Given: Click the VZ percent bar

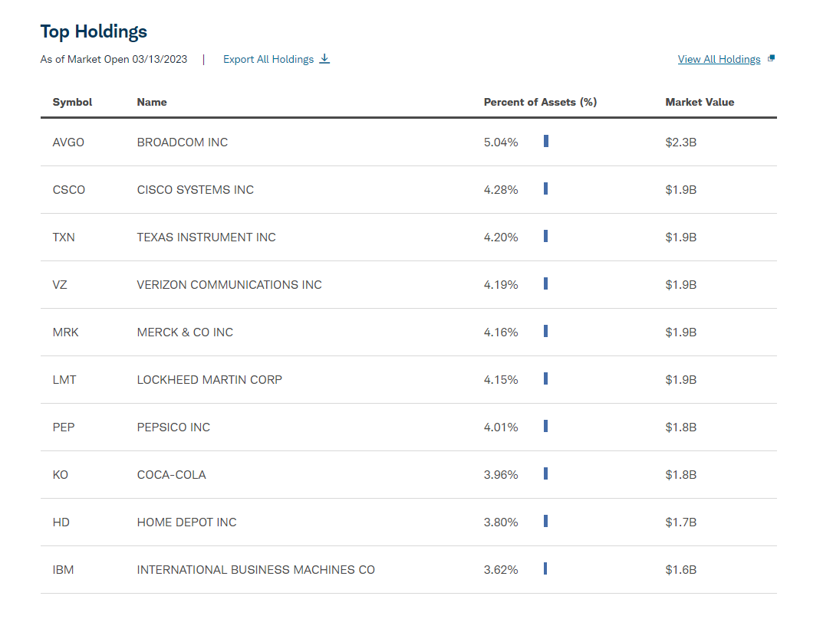Looking at the screenshot, I should 545,283.
